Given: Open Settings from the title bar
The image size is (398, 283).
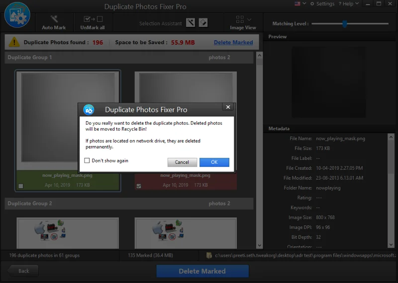Looking at the screenshot, I should pyautogui.click(x=322, y=4).
